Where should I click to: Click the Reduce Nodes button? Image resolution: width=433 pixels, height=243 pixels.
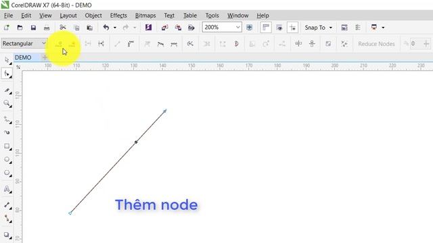coord(376,44)
